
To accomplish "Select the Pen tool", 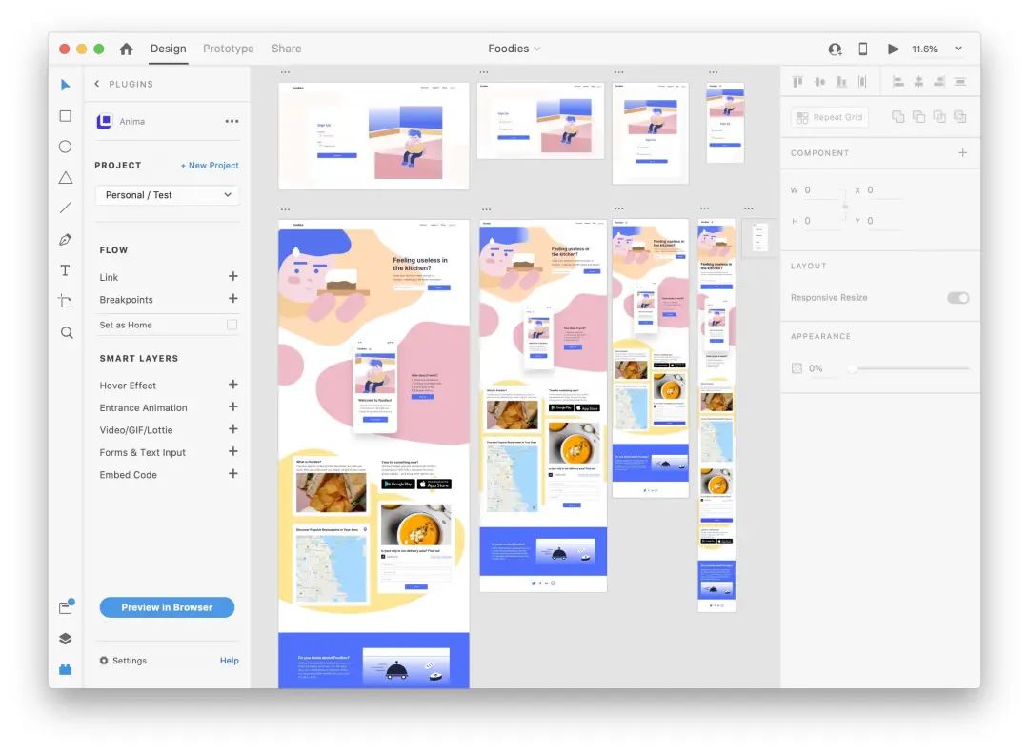I will point(65,239).
